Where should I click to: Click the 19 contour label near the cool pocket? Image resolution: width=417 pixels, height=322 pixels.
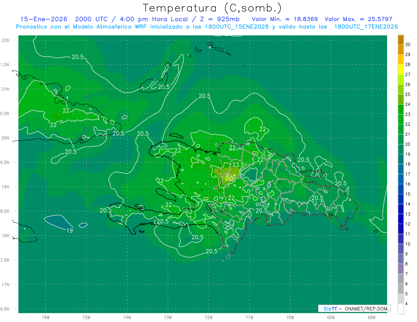(69, 230)
